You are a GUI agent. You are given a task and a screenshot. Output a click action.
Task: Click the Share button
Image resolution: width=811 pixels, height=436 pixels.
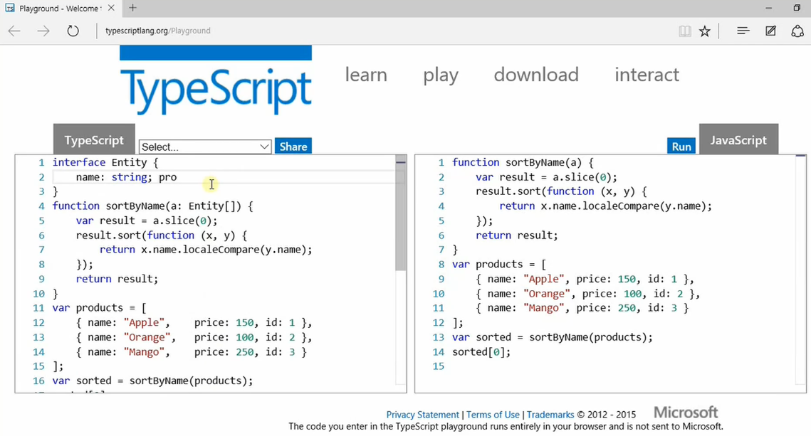[x=293, y=147]
